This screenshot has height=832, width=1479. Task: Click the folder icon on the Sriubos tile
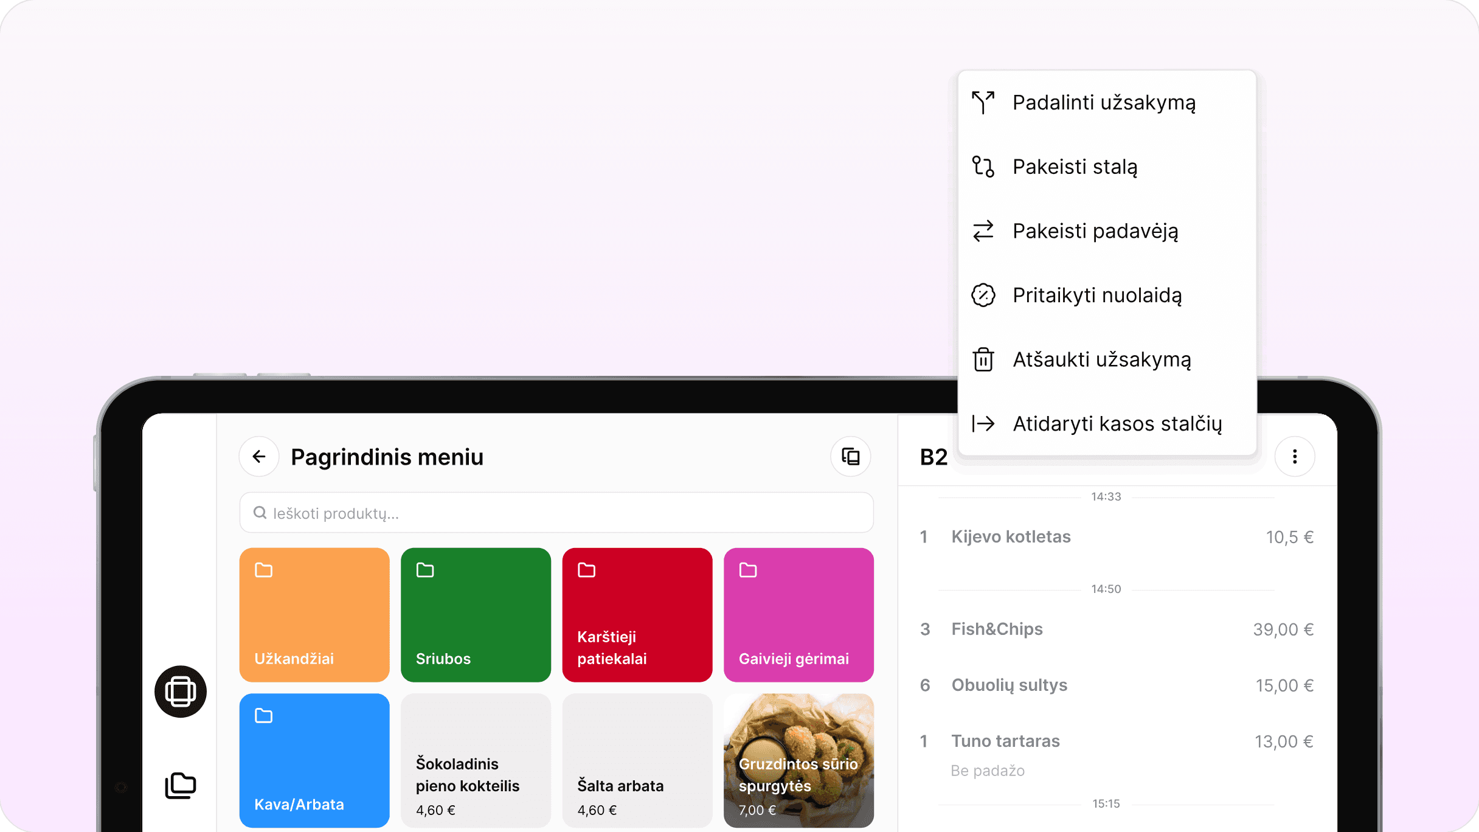point(425,570)
